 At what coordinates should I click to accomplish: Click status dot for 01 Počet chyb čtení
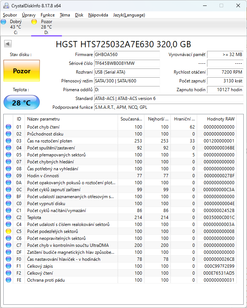point(8,127)
